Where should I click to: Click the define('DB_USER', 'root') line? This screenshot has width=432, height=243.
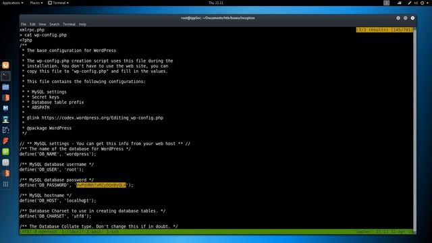click(51, 169)
